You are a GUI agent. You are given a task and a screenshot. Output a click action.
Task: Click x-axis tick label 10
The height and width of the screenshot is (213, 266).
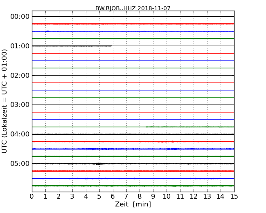(x=167, y=197)
